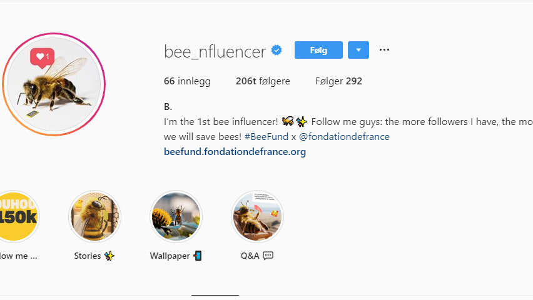The image size is (533, 300).
Task: Click the #BeeFund hashtag link
Action: [x=266, y=136]
